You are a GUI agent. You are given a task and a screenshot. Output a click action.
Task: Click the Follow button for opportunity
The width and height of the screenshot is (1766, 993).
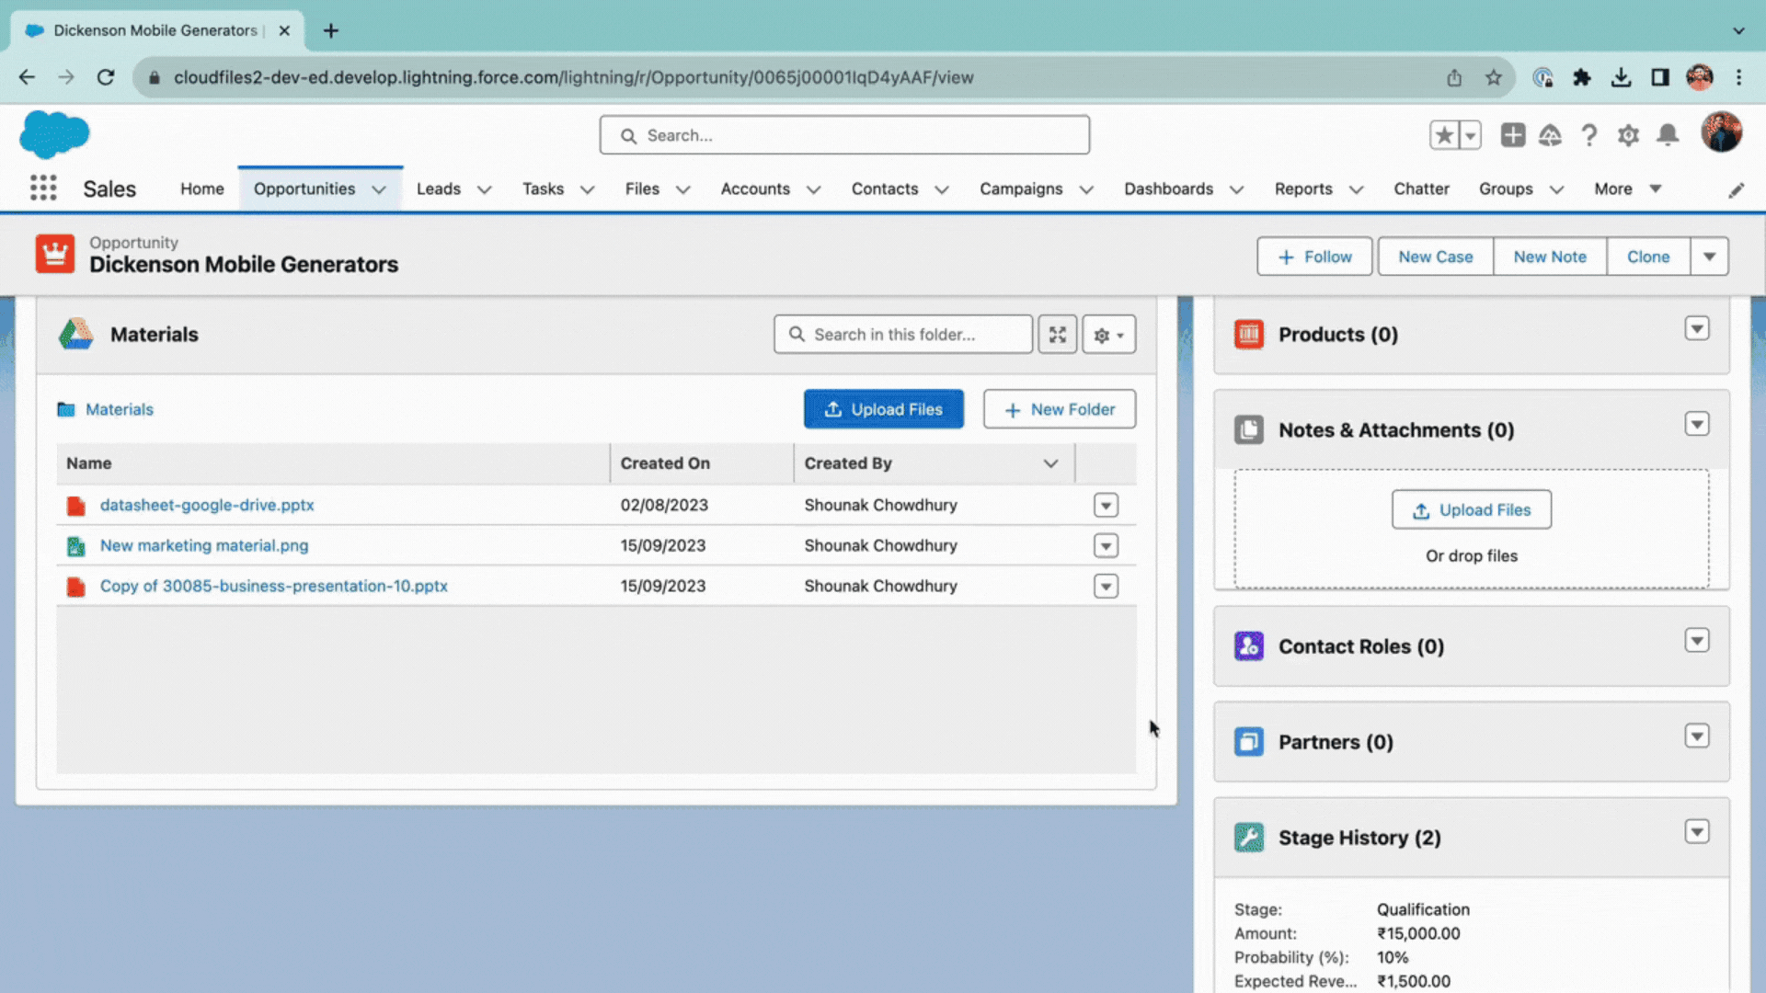coord(1314,256)
